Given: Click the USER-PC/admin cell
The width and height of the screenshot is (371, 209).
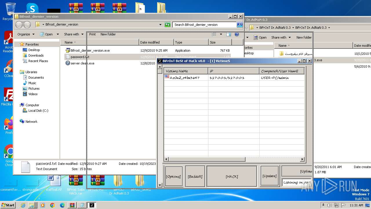Looking at the screenshot, I should pos(275,78).
